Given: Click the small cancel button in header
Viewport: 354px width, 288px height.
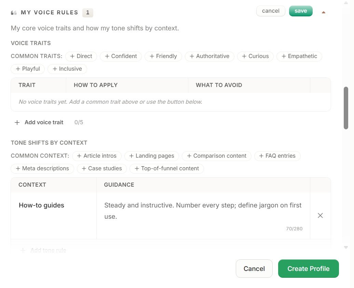Looking at the screenshot, I should click(x=271, y=11).
